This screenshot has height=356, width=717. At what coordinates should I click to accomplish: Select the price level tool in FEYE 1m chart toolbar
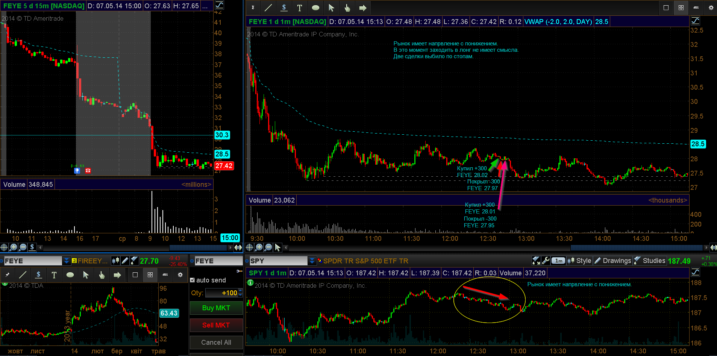pos(284,8)
